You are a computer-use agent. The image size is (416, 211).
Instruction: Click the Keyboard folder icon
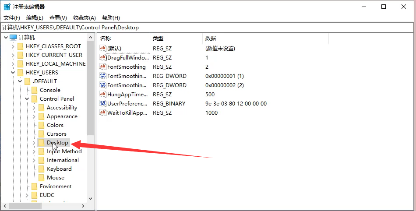click(41, 169)
